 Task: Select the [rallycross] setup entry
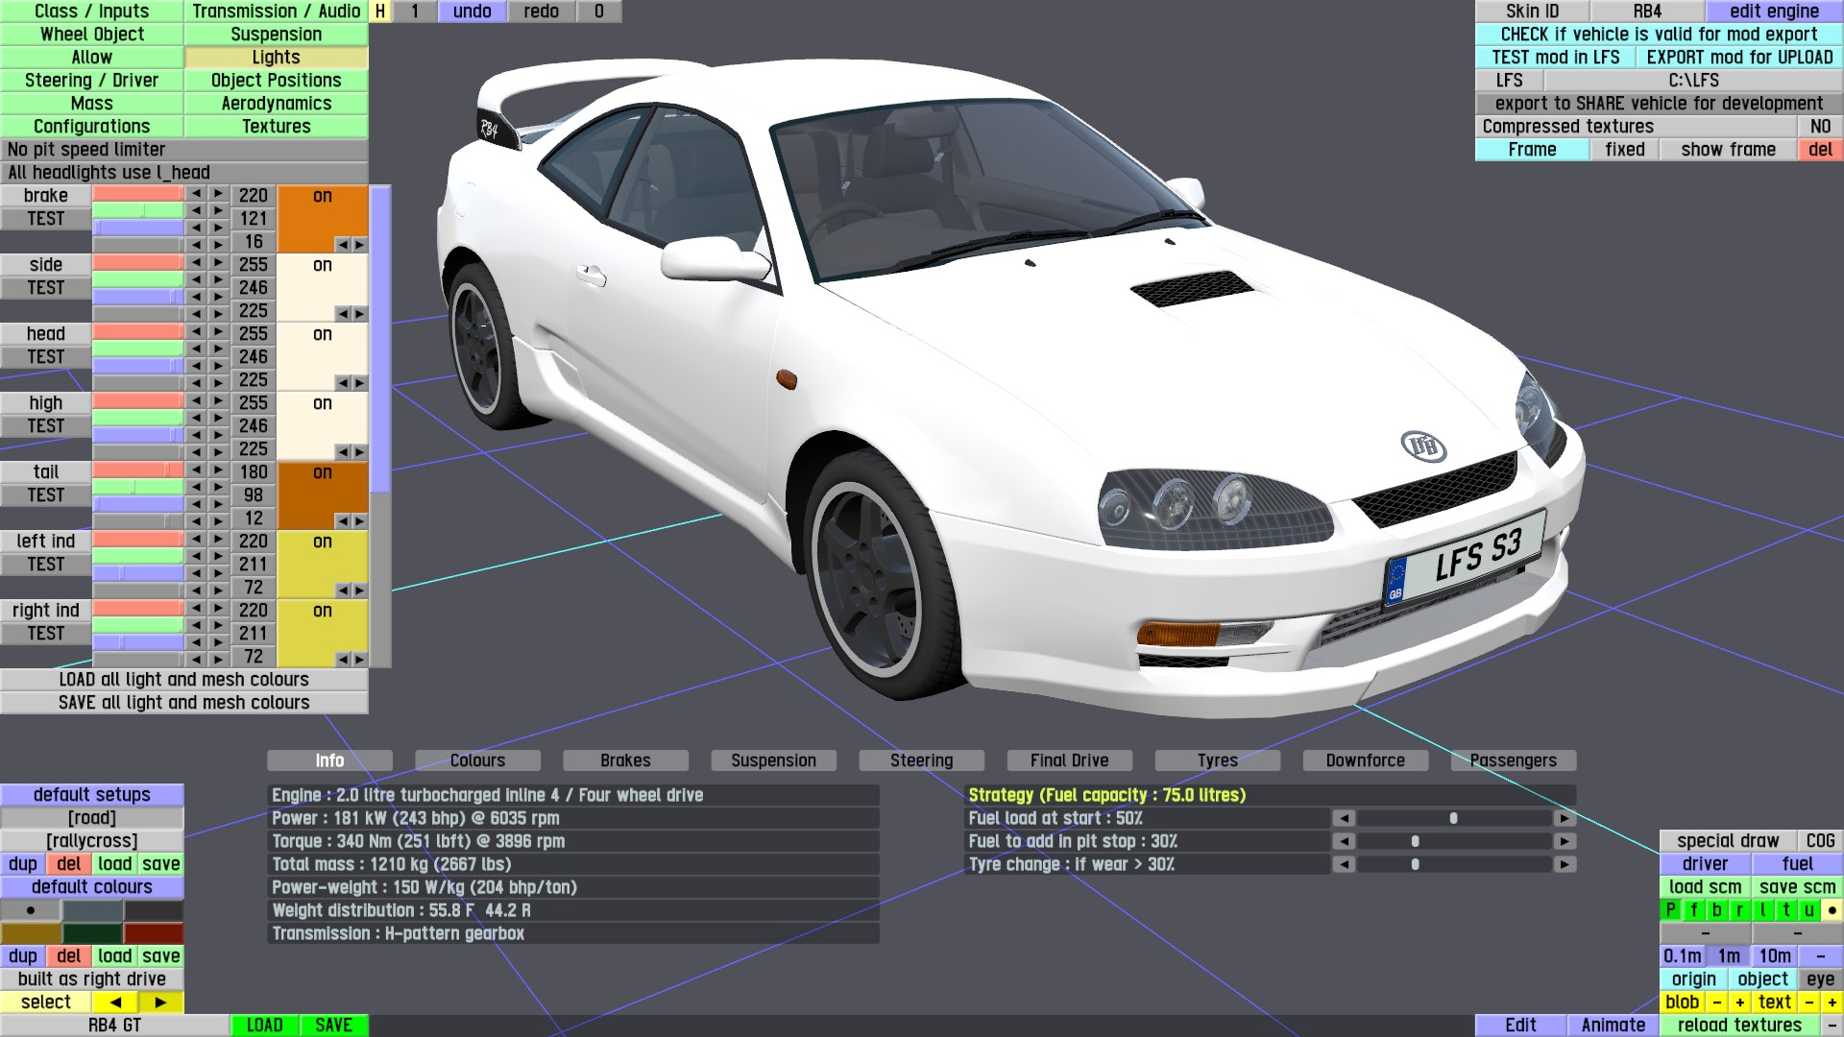pos(92,841)
